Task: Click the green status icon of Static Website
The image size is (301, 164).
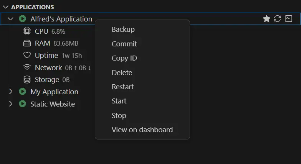Action: pos(23,104)
